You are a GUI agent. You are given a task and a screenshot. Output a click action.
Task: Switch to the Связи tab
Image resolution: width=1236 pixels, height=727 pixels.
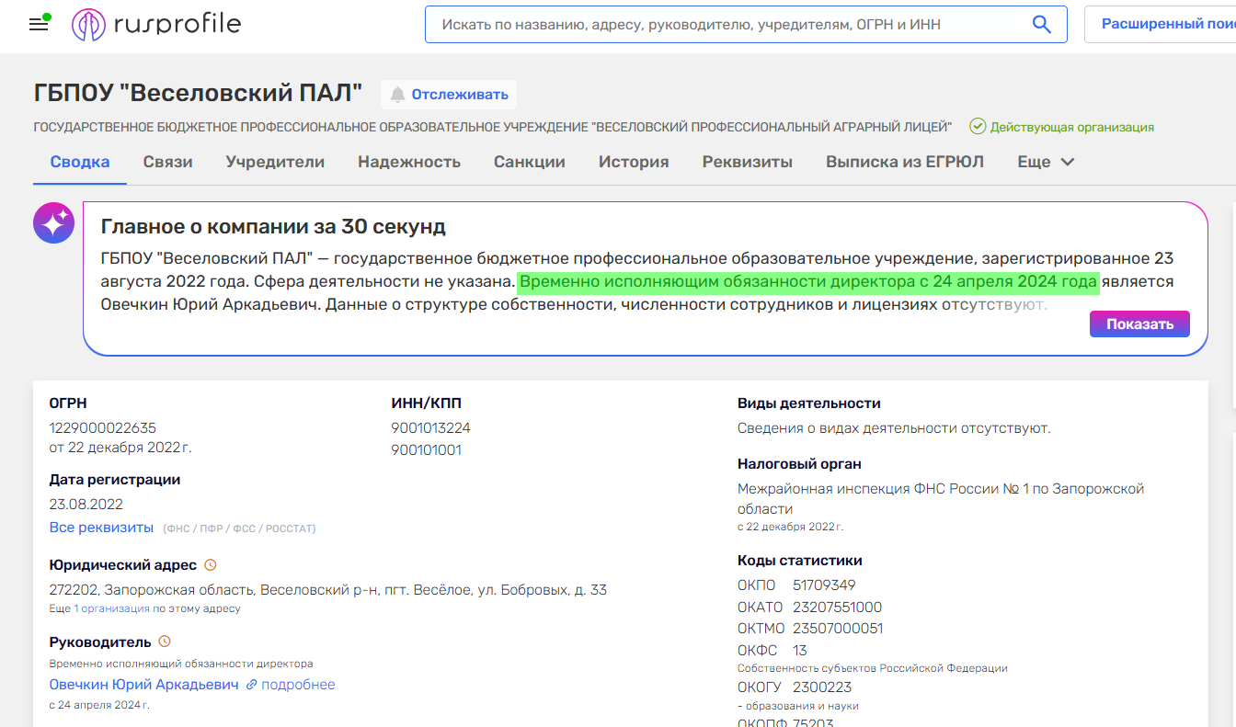click(x=167, y=162)
